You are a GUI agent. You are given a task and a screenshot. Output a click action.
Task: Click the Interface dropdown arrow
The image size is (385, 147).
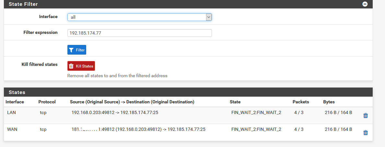coord(209,17)
